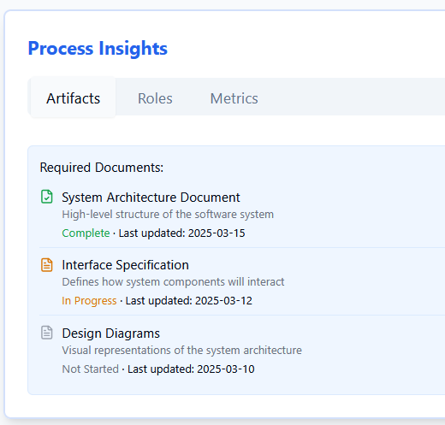The image size is (445, 425).
Task: Select the Artifacts tab
Action: coord(73,97)
